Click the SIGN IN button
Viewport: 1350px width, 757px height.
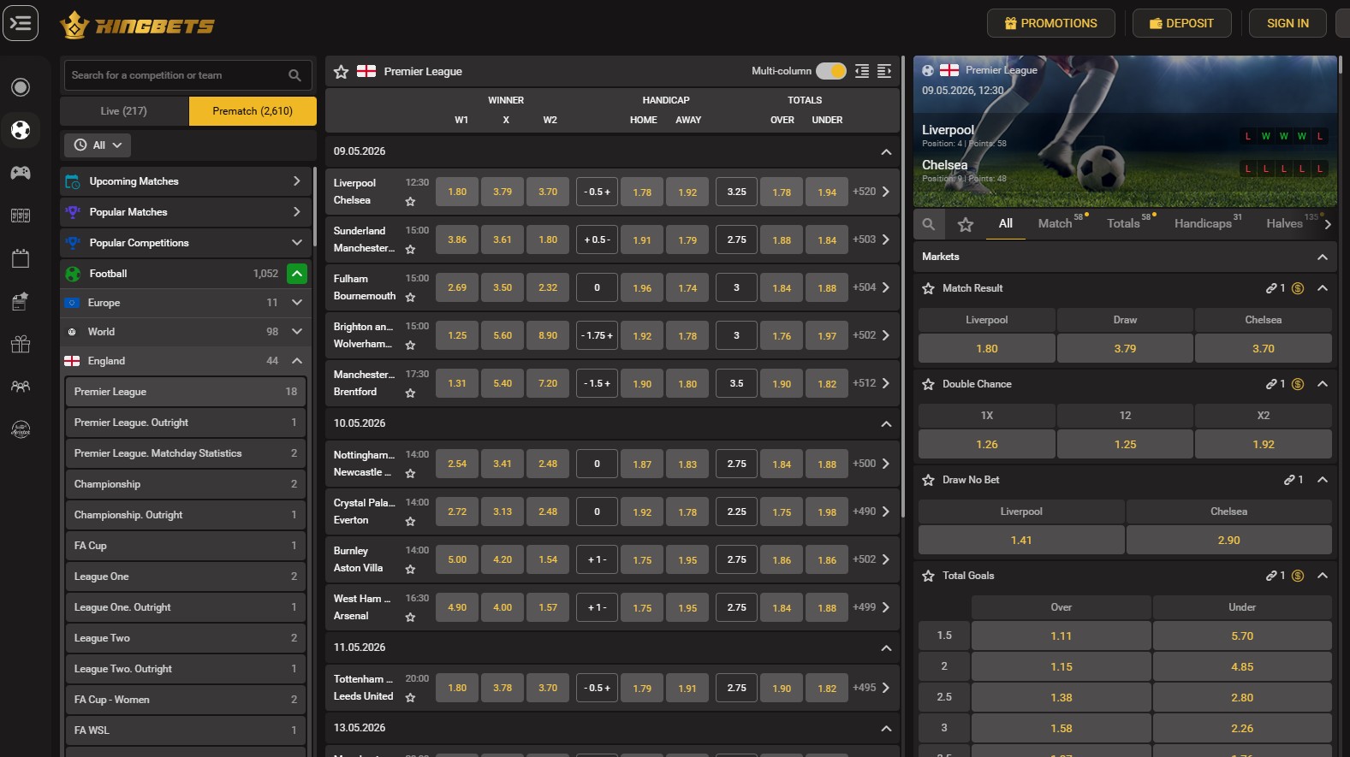click(x=1288, y=23)
